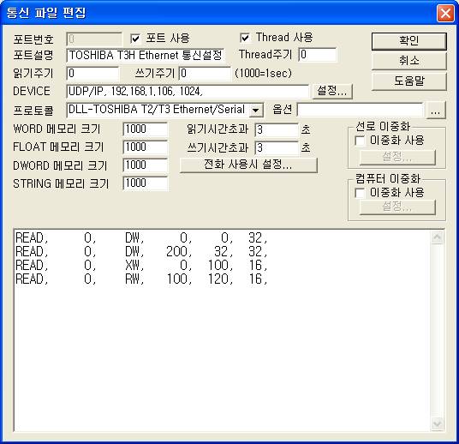Click the WORD 메모리 크기 field

click(x=146, y=129)
